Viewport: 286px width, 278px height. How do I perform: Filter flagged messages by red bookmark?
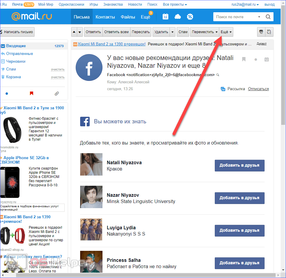[31, 93]
